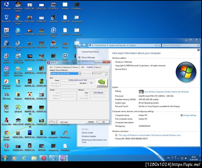The height and width of the screenshot is (168, 202).
Task: Launch Vegas Pro 12.0 shortcut
Action: [x=18, y=58]
